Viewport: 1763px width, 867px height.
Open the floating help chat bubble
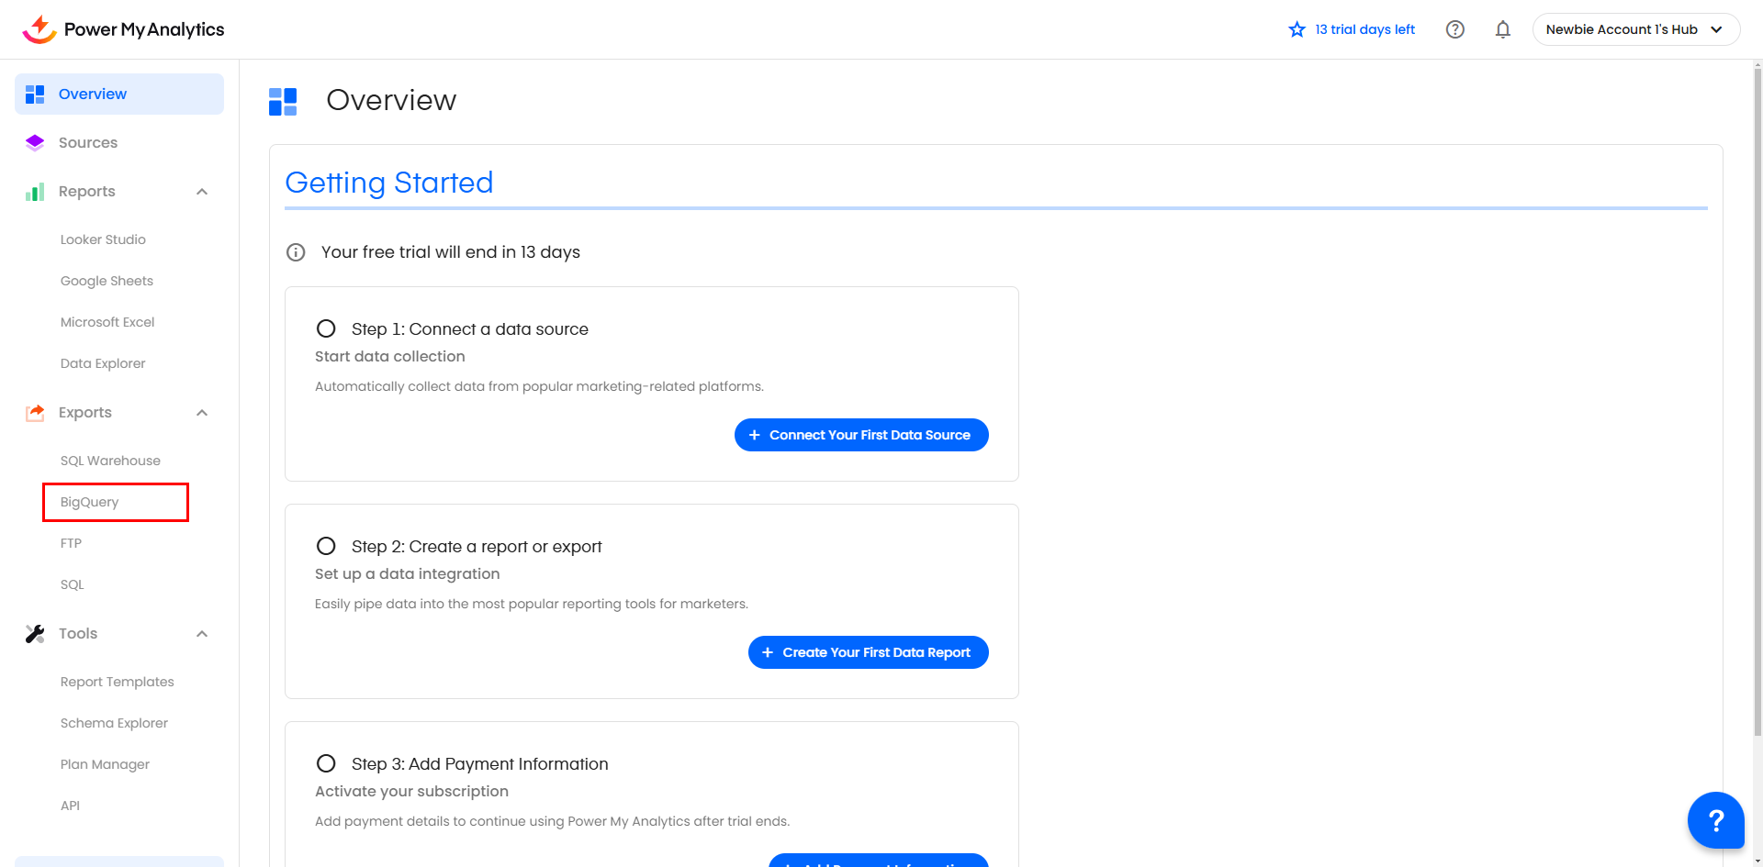coord(1714,819)
